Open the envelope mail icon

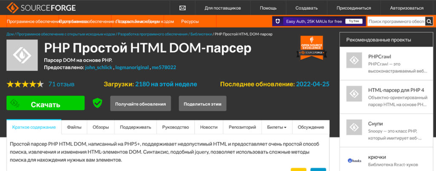[x=182, y=8]
